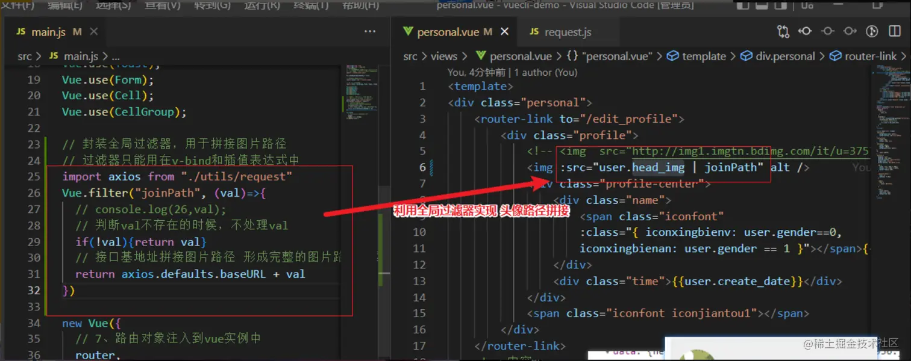The width and height of the screenshot is (911, 361).
Task: Click the circular git icon beside split editor
Action: pos(872,31)
